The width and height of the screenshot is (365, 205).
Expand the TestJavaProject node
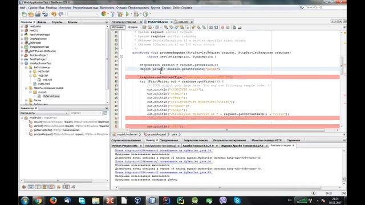(22, 55)
